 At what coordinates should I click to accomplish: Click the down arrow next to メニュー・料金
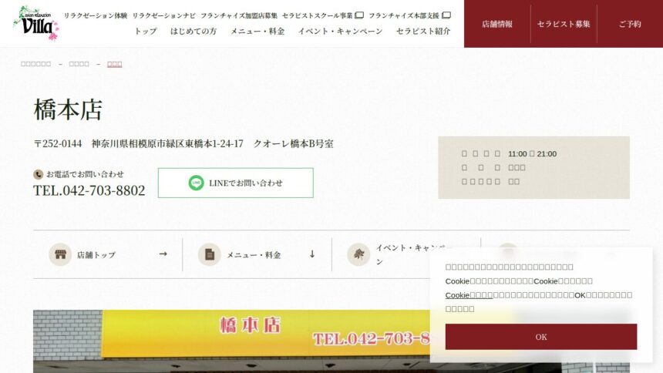click(312, 254)
